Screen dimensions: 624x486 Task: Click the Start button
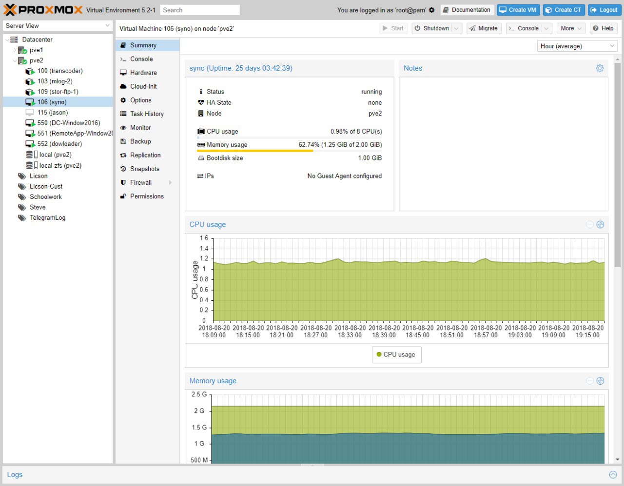point(393,29)
